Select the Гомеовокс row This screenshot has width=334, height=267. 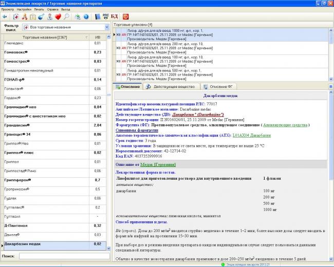(55, 54)
